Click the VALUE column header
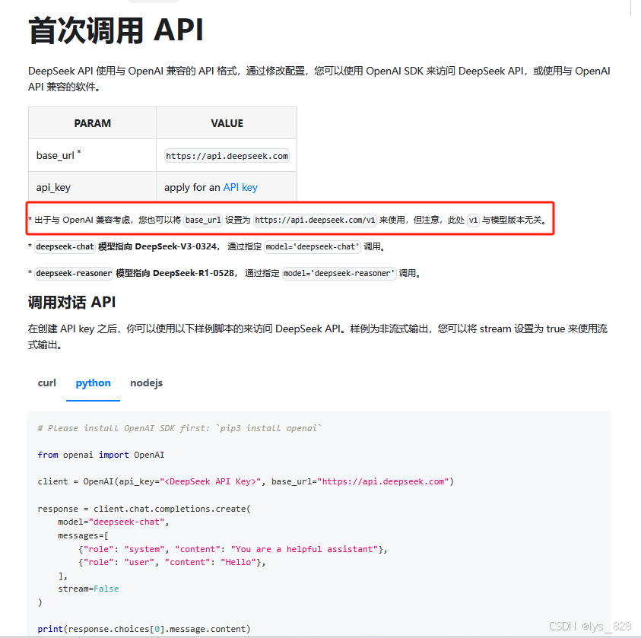Screen dimensions: 641x638 pyautogui.click(x=227, y=123)
